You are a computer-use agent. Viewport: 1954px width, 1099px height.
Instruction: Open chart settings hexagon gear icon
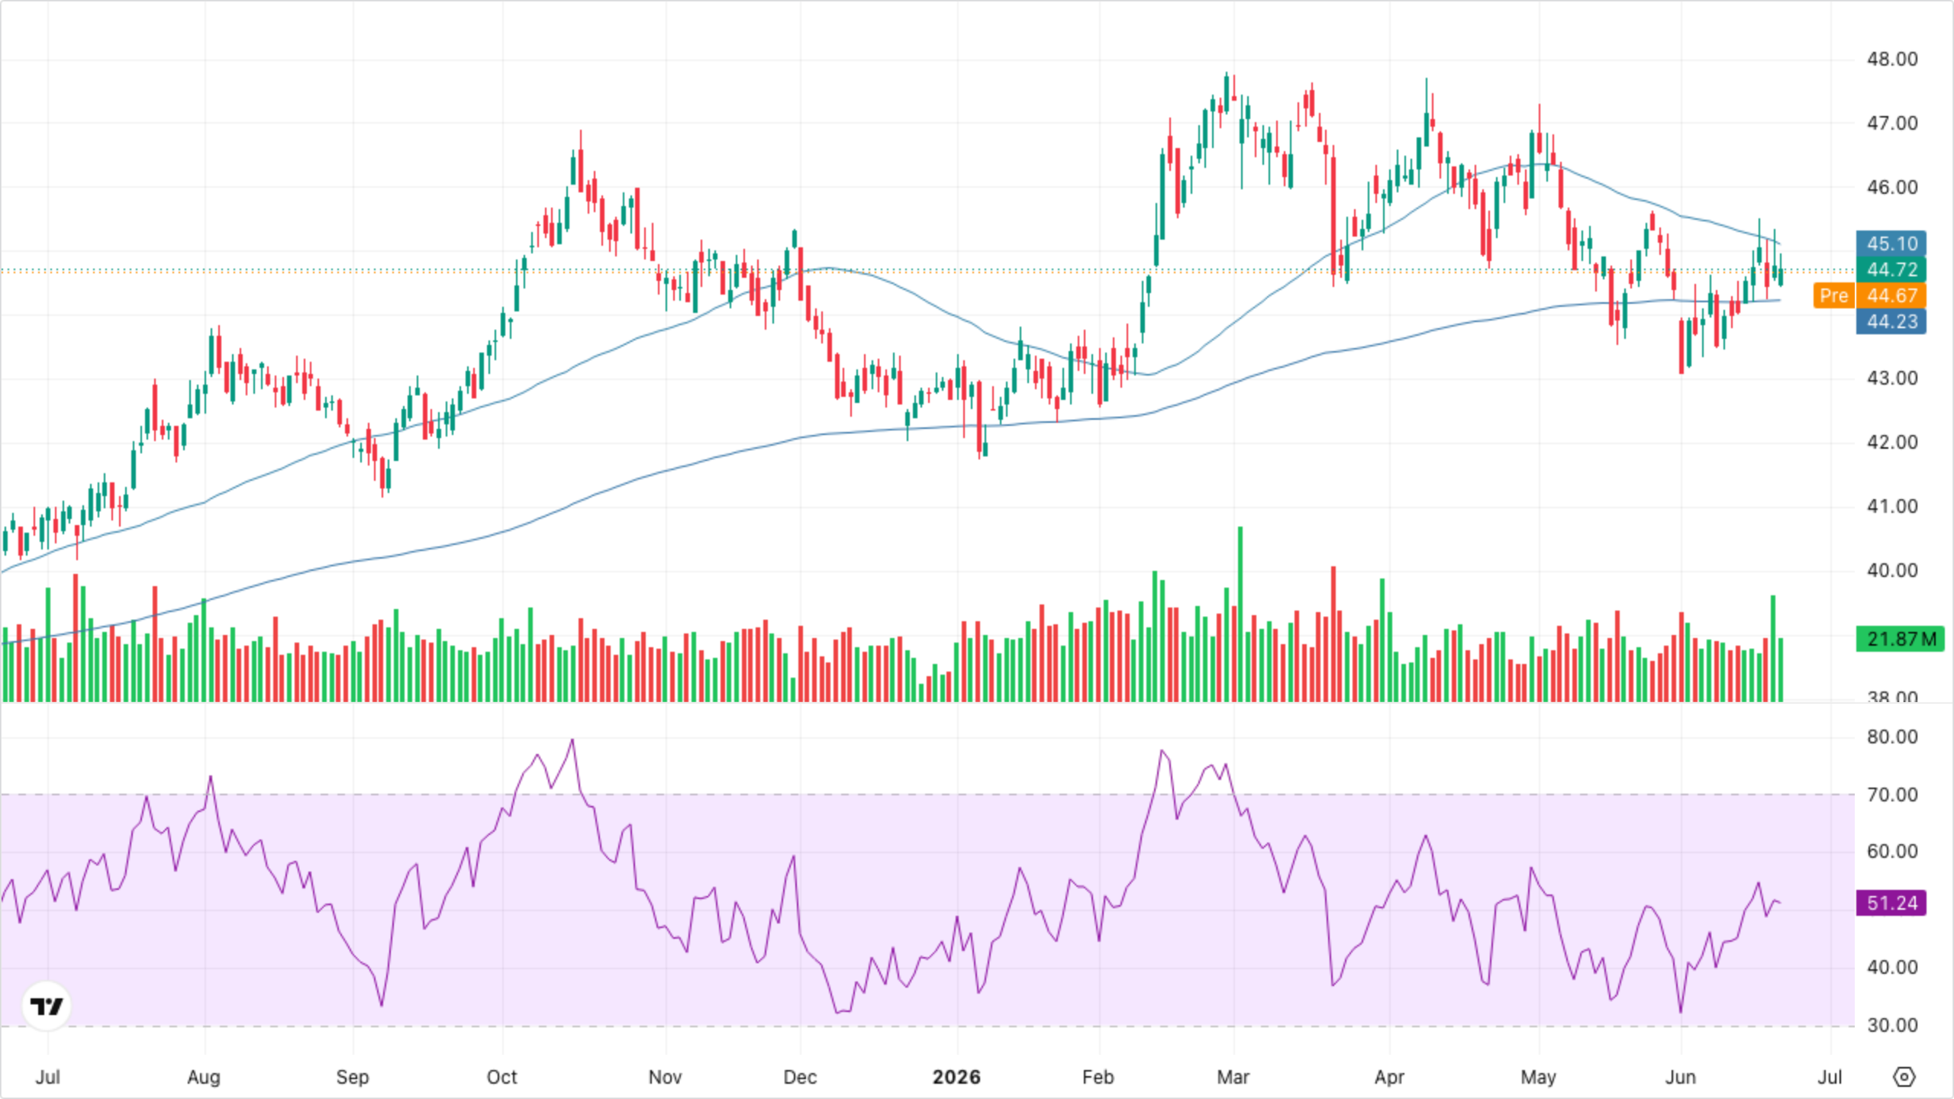1904,1077
